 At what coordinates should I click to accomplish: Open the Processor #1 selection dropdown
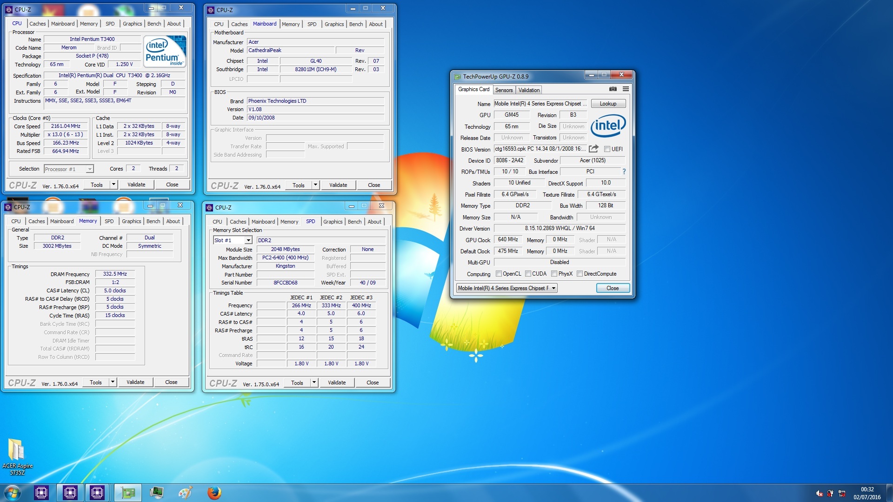(x=90, y=169)
